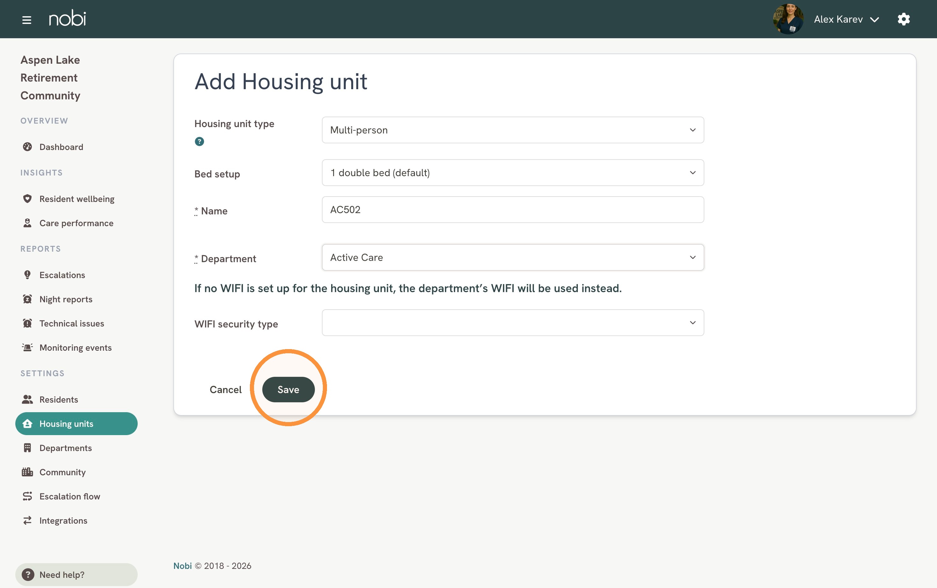Open the Department dropdown
937x588 pixels.
point(512,257)
